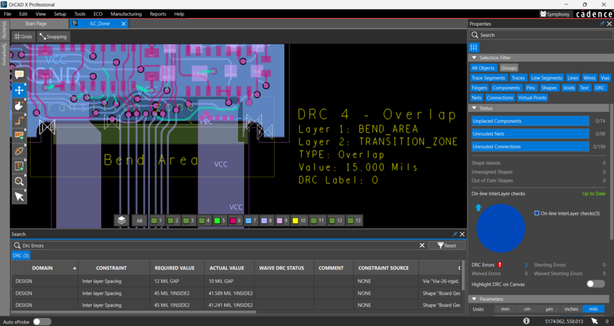The width and height of the screenshot is (614, 326).
Task: Pin the Search panel
Action: (x=455, y=234)
